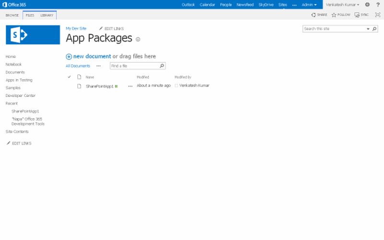Open Documents in left navigation

click(15, 72)
